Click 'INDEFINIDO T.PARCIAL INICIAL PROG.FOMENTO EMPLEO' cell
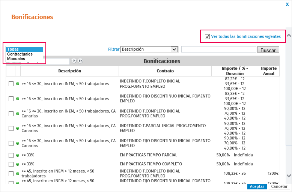This screenshot has height=192, width=292. pyautogui.click(x=163, y=128)
